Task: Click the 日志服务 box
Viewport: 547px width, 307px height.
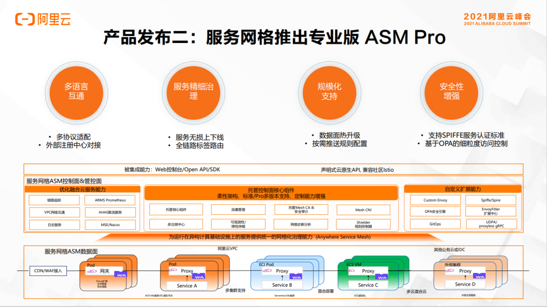Action: (x=54, y=224)
